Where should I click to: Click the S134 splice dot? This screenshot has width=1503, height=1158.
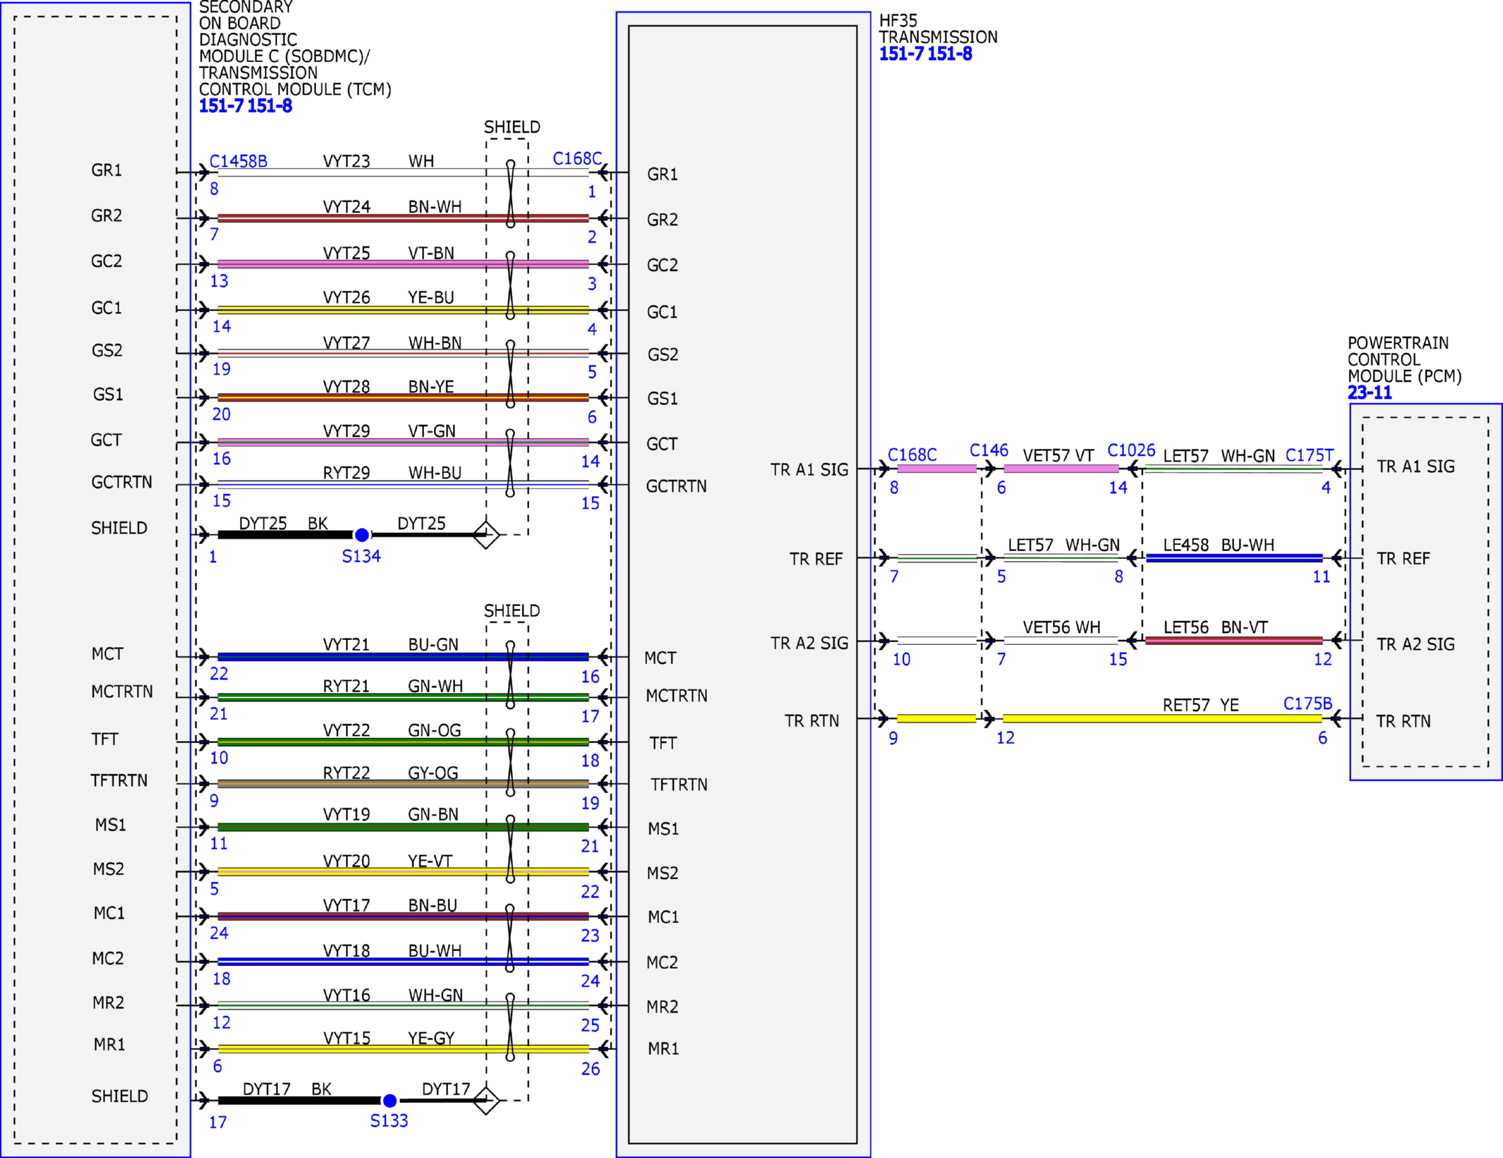[361, 535]
